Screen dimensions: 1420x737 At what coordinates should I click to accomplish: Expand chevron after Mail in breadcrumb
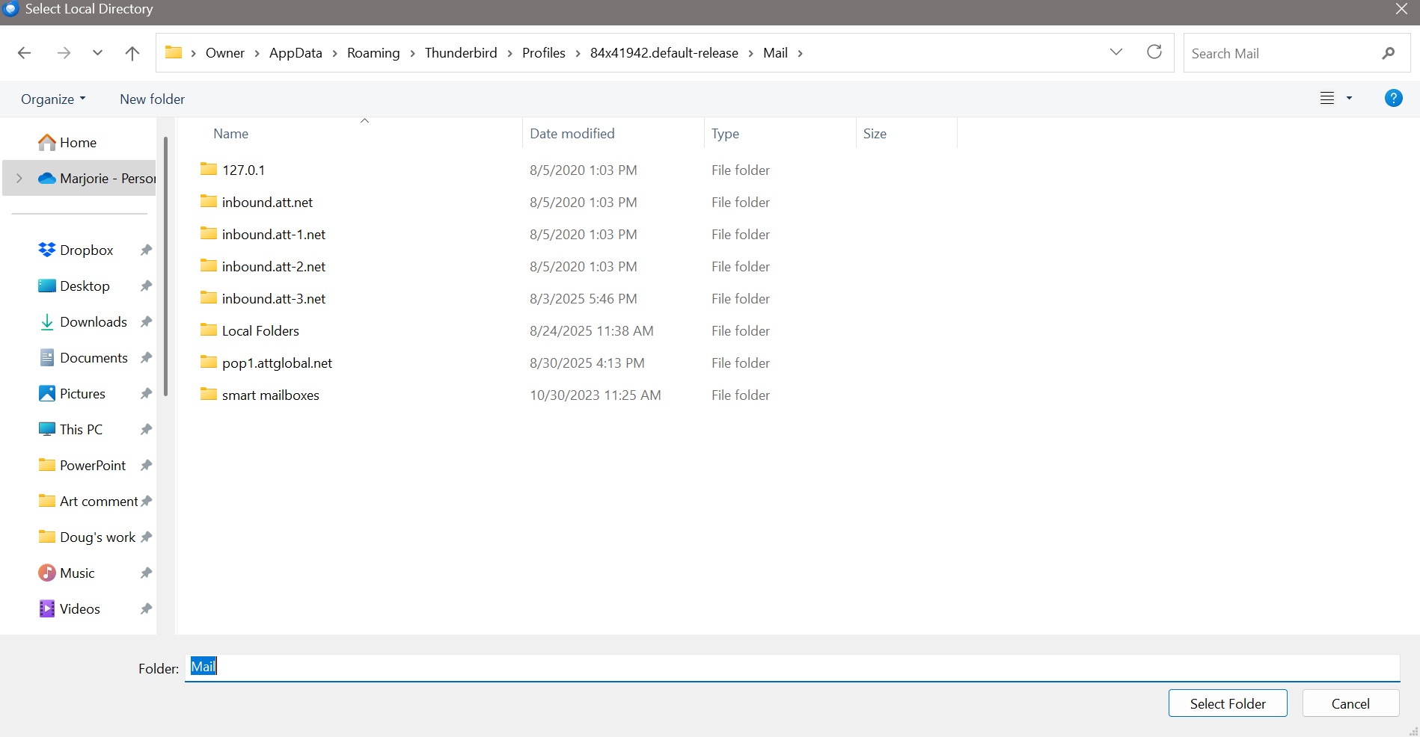click(801, 53)
